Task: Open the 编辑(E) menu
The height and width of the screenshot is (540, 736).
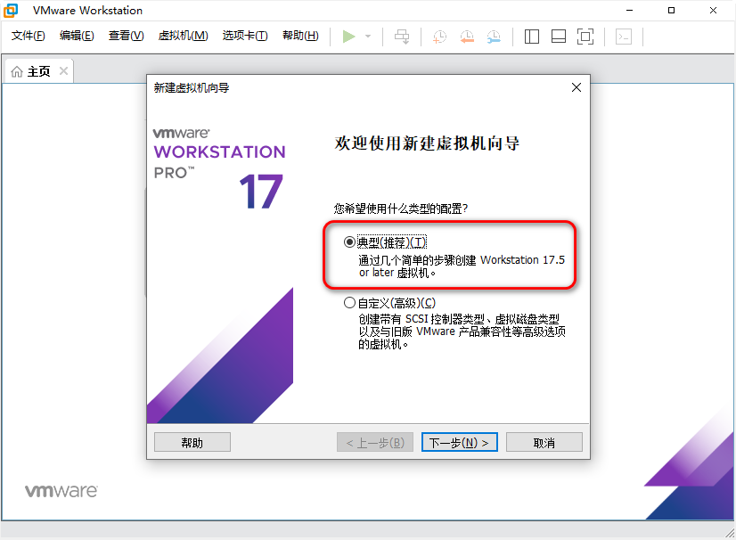Action: click(77, 36)
